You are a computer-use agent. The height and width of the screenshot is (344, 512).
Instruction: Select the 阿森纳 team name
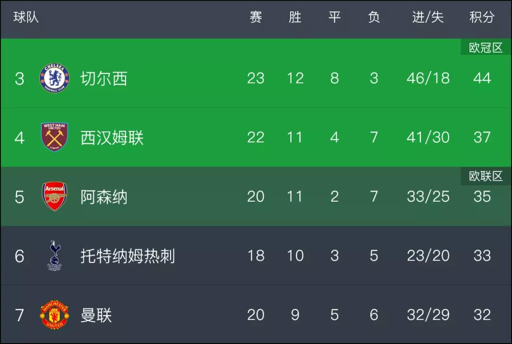point(104,196)
